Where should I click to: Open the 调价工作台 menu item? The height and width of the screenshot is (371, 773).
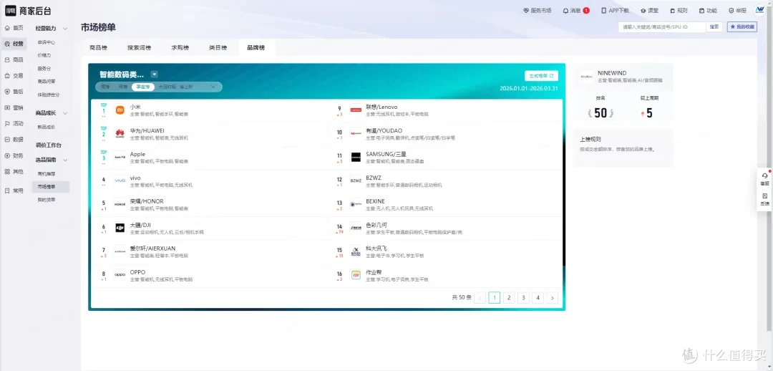click(49, 145)
